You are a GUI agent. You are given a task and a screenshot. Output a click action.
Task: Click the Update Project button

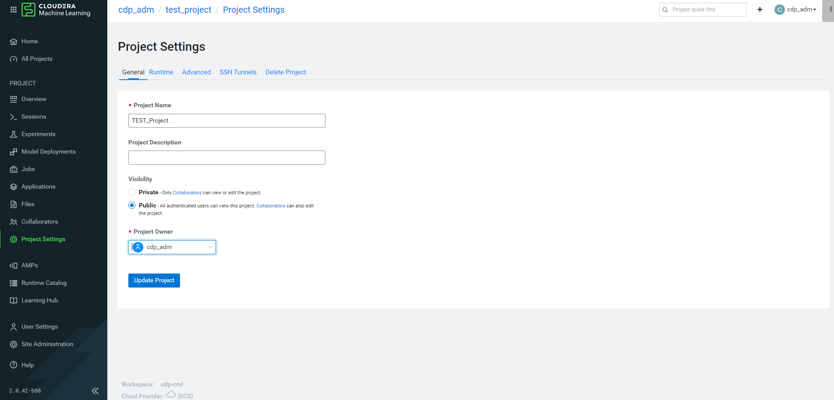[154, 280]
